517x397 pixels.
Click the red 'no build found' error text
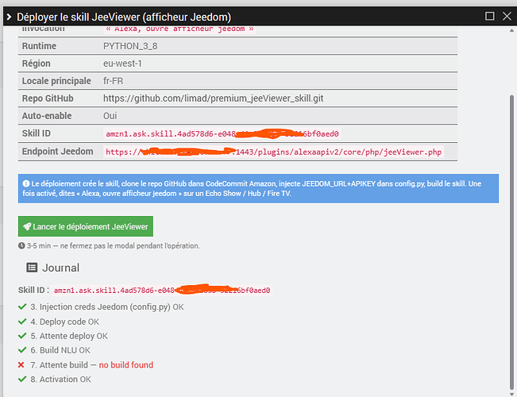tap(126, 364)
